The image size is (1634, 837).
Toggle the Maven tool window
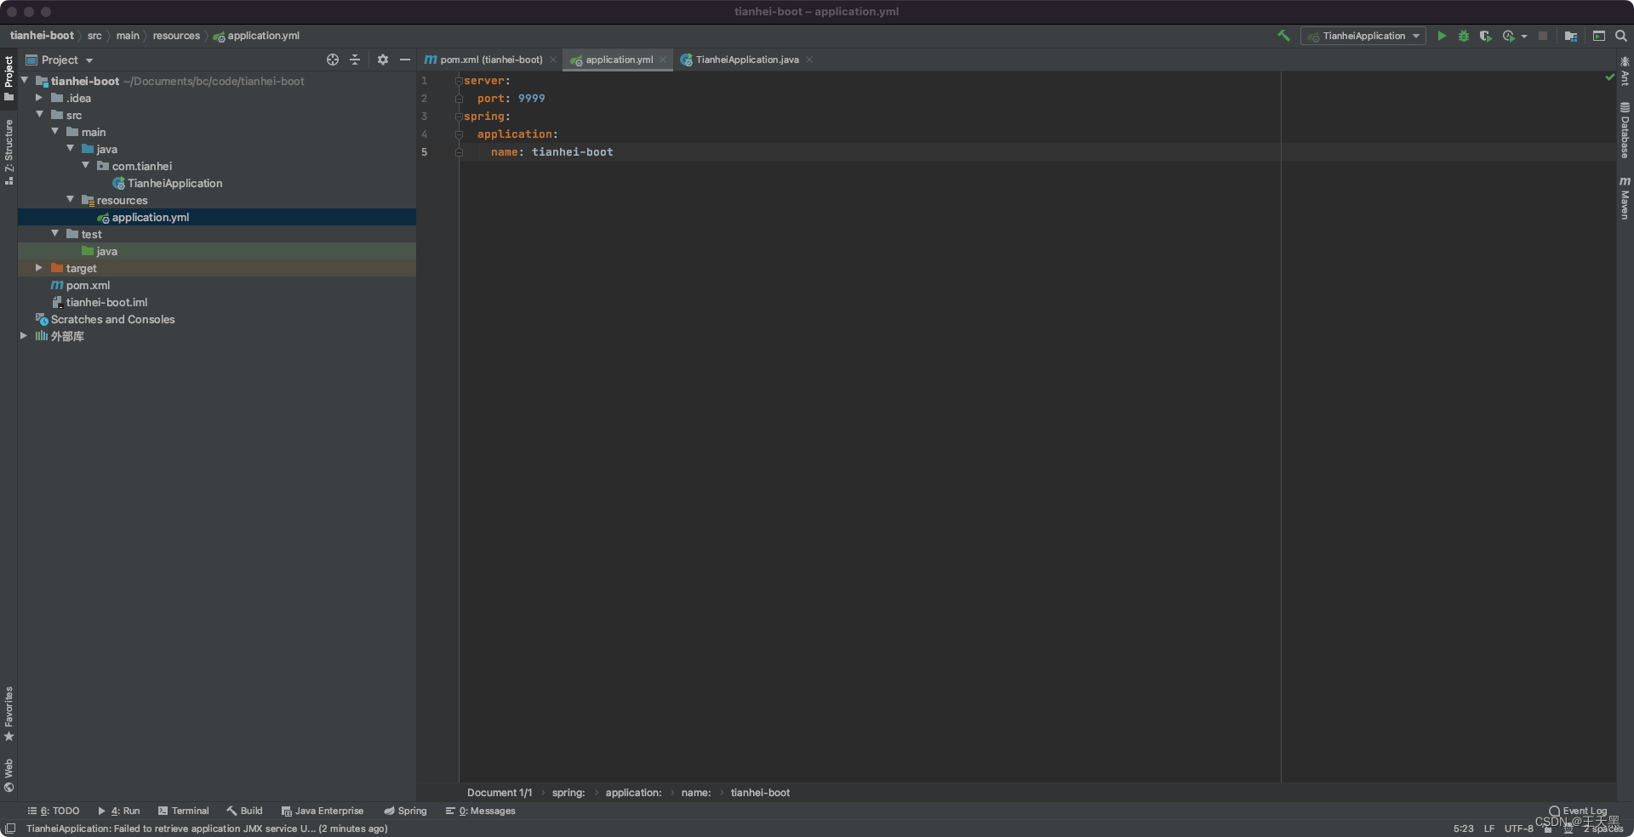pyautogui.click(x=1625, y=197)
